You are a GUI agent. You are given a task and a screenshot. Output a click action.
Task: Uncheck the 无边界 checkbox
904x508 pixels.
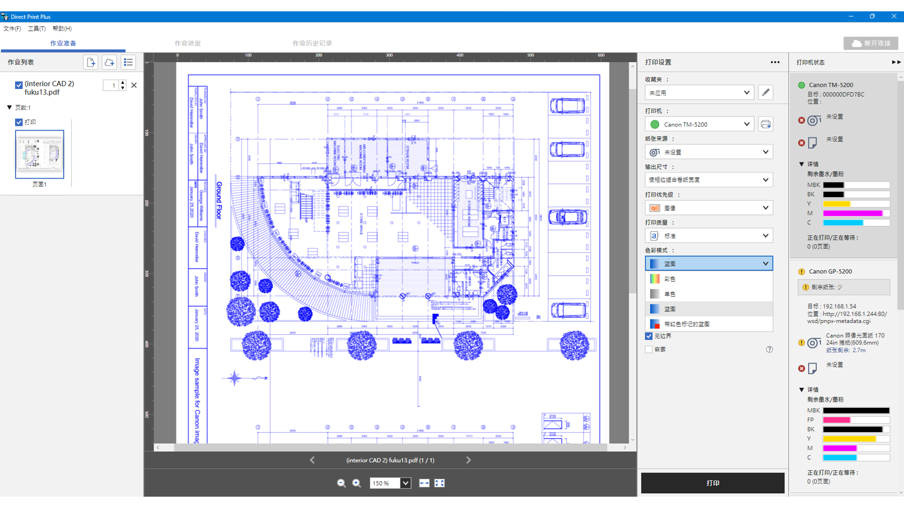pos(649,336)
